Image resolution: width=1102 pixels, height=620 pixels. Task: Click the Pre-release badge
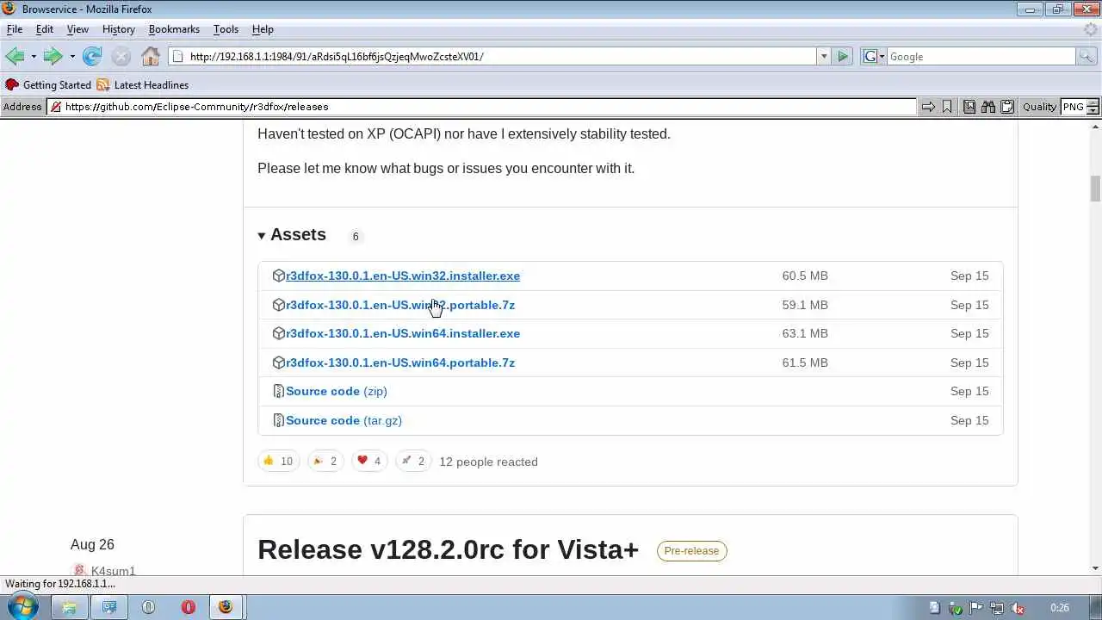point(691,550)
